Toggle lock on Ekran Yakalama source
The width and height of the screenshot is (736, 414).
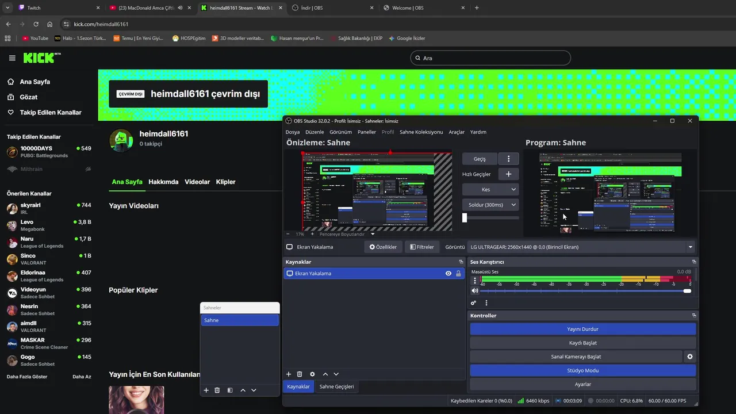tap(458, 274)
